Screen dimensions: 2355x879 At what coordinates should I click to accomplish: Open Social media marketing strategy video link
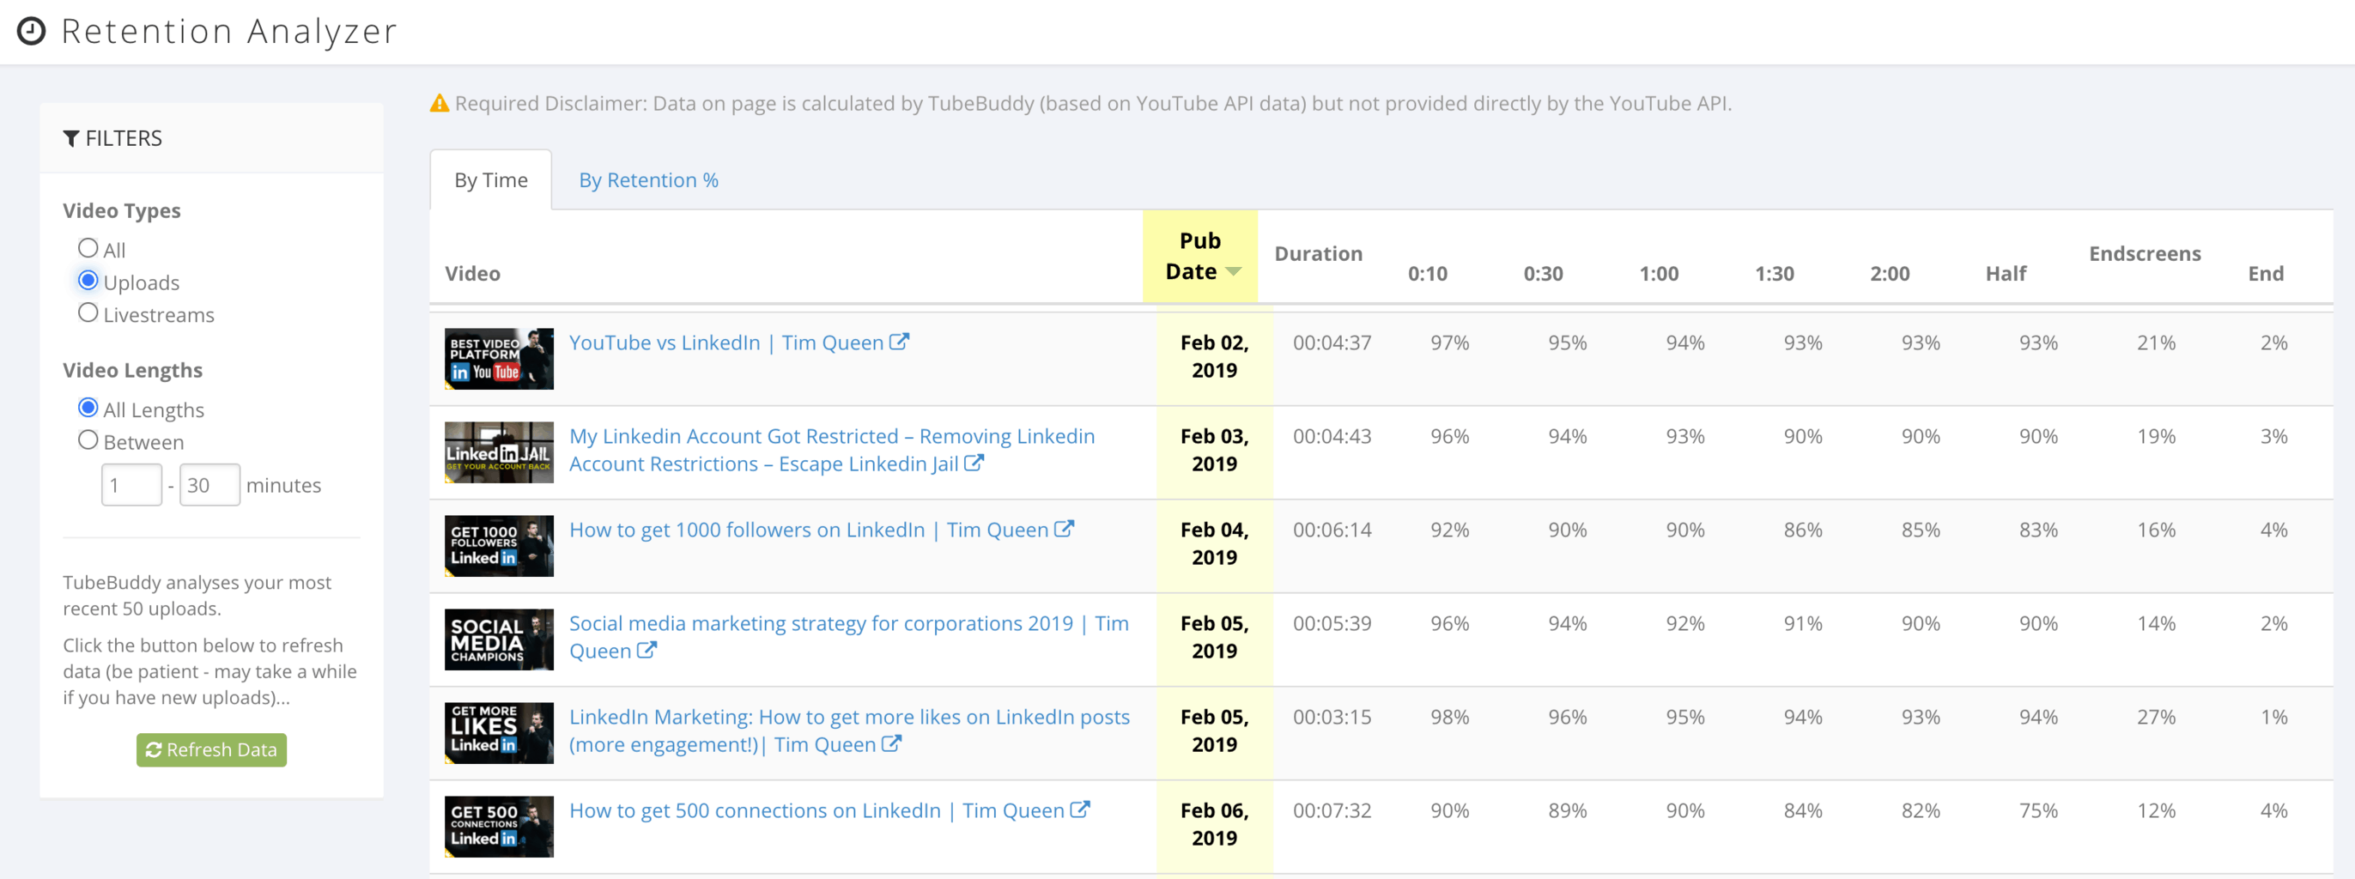click(848, 637)
